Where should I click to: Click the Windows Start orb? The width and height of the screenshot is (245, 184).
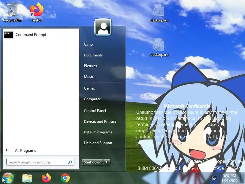pyautogui.click(x=8, y=178)
